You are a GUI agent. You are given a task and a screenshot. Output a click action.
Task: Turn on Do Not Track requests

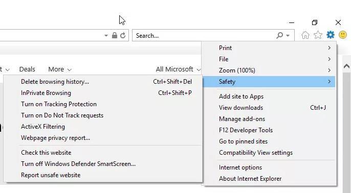[103, 115]
